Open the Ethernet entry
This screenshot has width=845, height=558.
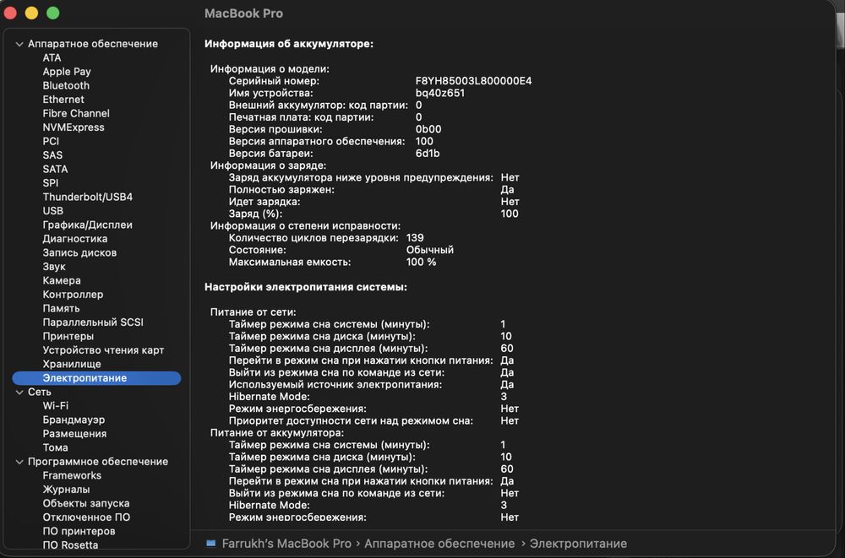(63, 100)
